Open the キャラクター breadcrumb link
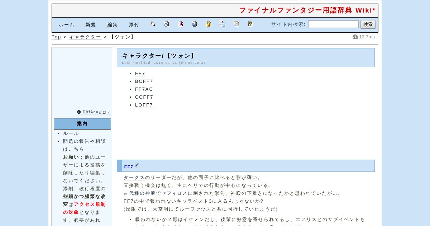 tap(85, 37)
